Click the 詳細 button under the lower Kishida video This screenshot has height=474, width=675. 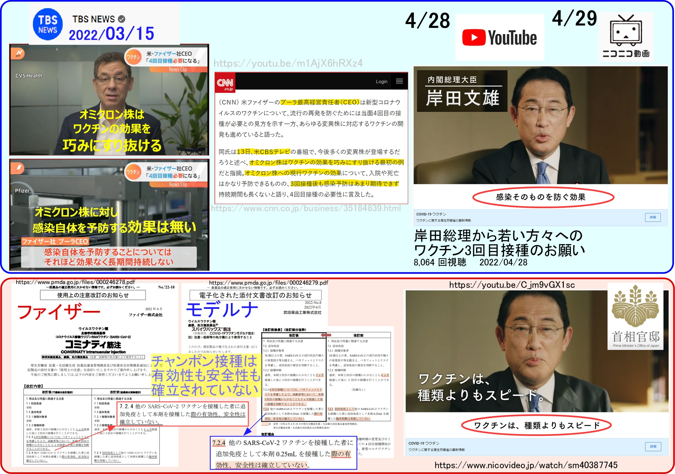[x=653, y=447]
